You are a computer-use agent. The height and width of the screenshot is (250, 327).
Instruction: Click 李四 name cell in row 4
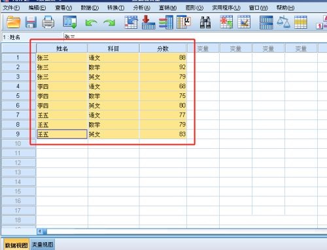click(62, 86)
